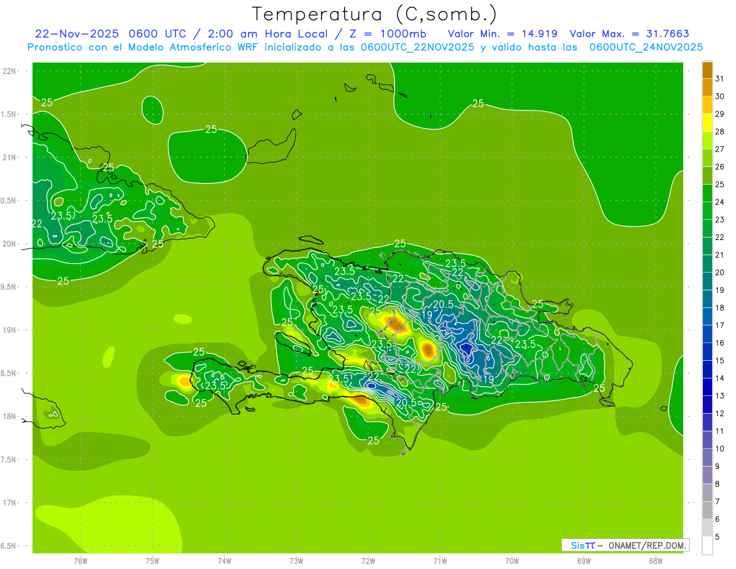Click the 68W longitude axis label
This screenshot has height=569, width=736.
(655, 560)
